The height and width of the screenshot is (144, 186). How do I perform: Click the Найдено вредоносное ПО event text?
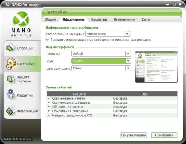tap(72, 115)
